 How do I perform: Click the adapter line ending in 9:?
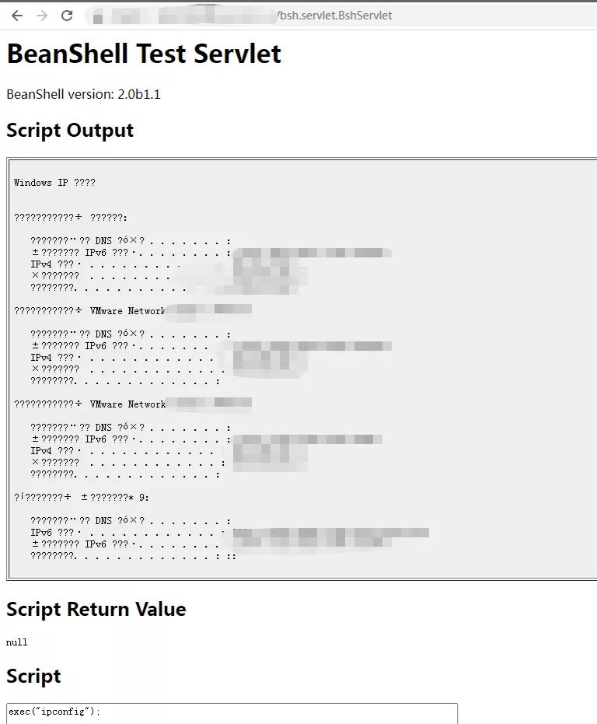tap(82, 497)
